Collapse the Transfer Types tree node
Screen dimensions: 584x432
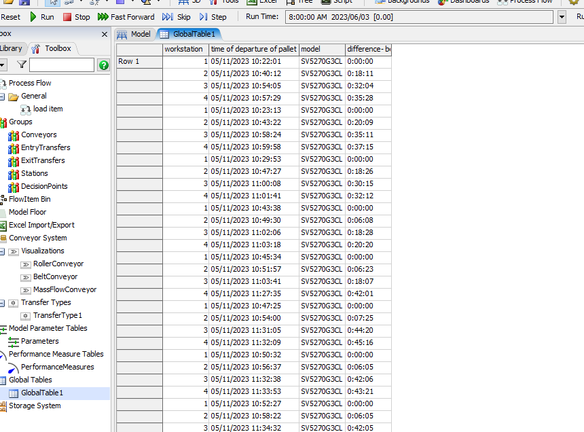[3, 303]
